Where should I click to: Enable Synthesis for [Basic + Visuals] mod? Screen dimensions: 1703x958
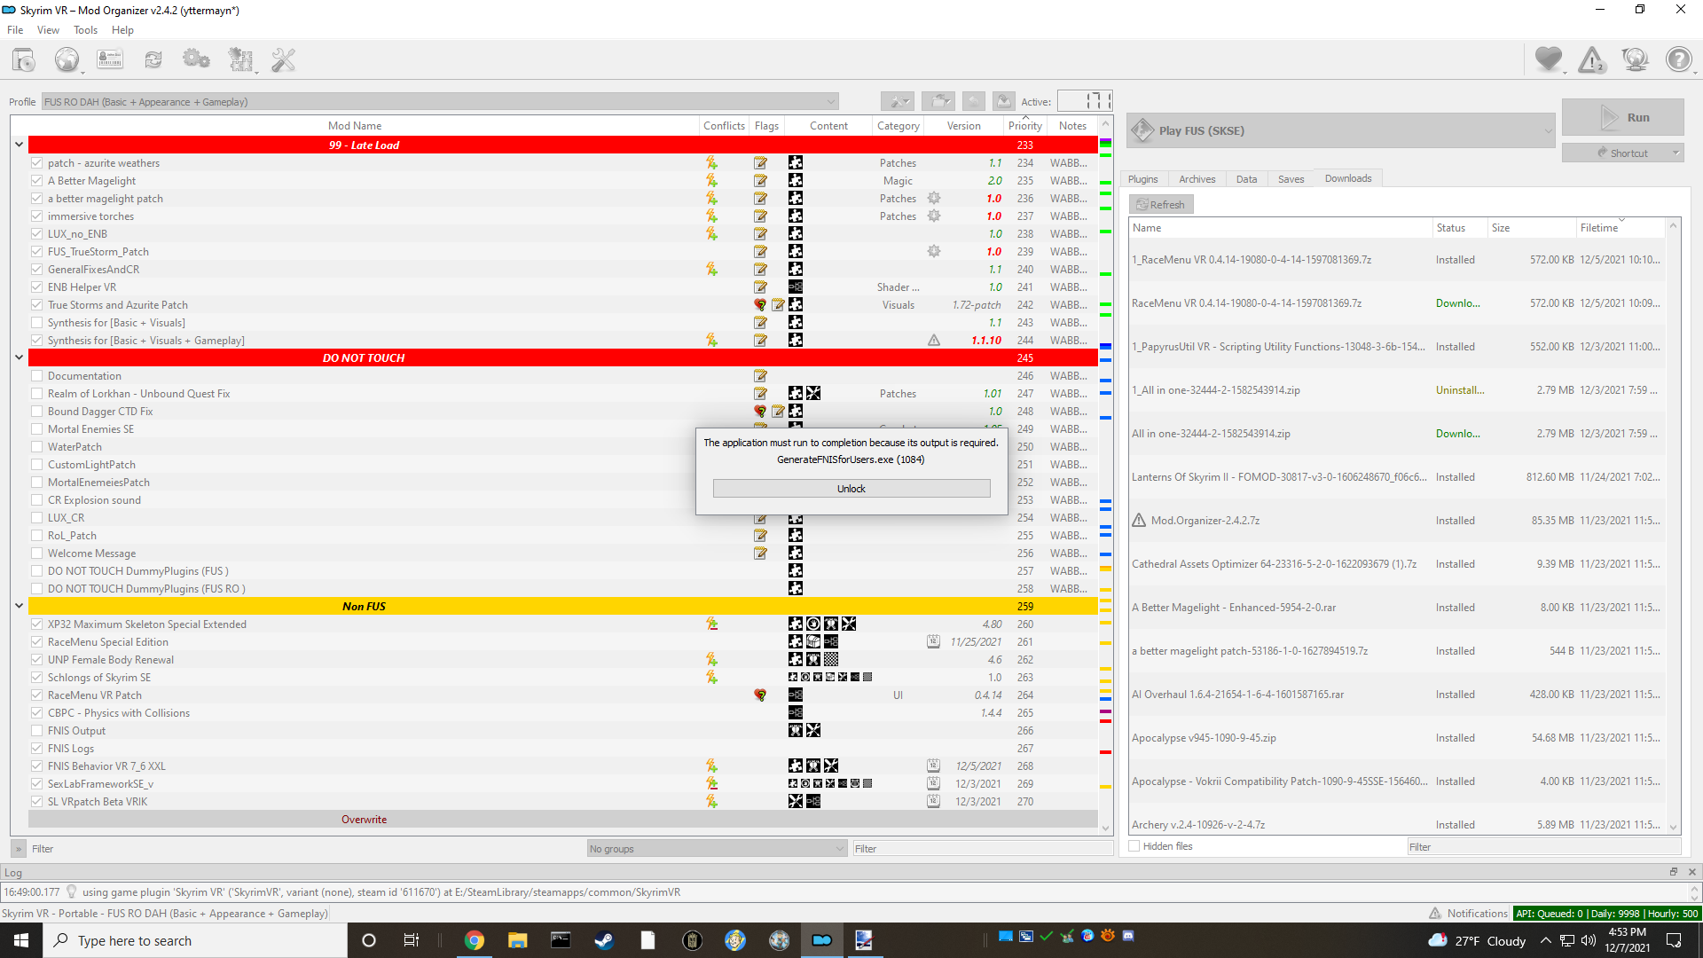36,323
